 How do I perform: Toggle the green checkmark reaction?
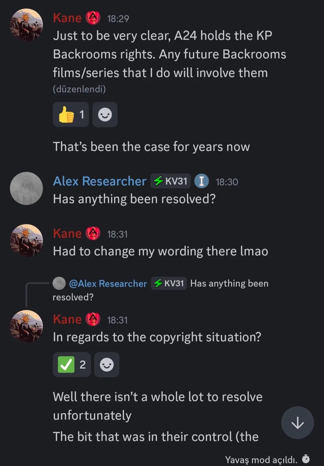tap(72, 365)
